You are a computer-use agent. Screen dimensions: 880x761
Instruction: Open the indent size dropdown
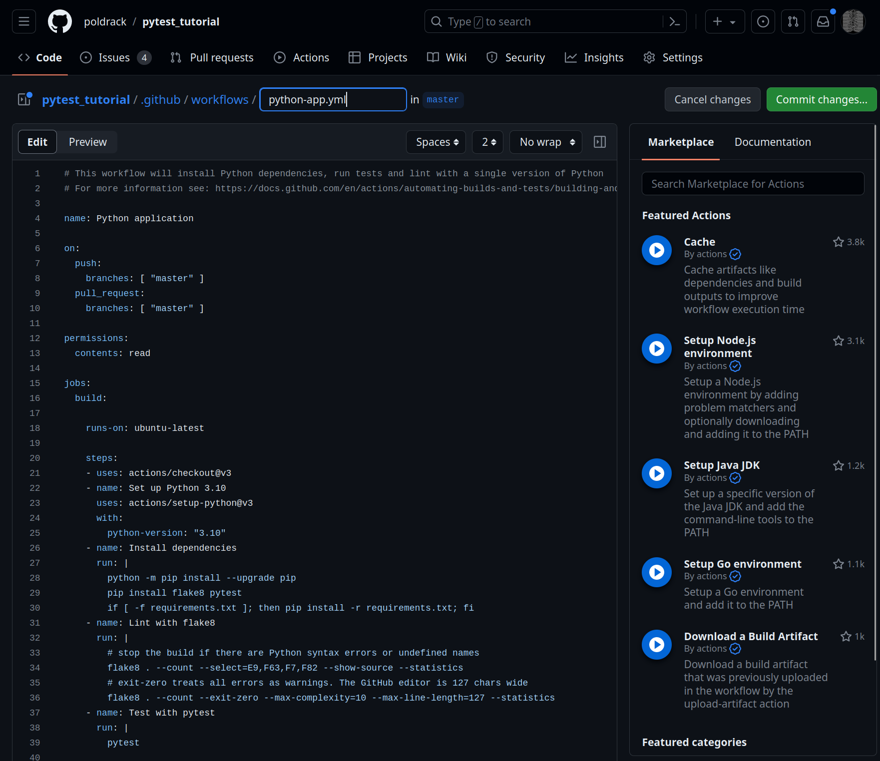coord(488,142)
